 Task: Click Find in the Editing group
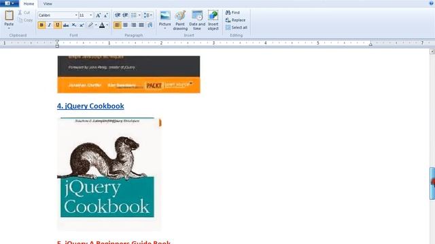232,12
